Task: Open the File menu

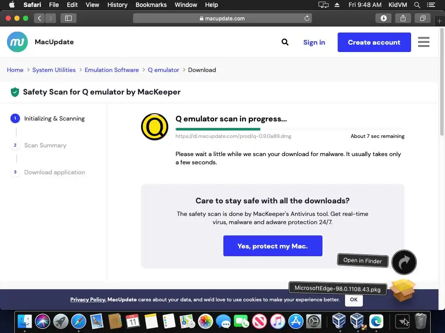Action: tap(53, 5)
